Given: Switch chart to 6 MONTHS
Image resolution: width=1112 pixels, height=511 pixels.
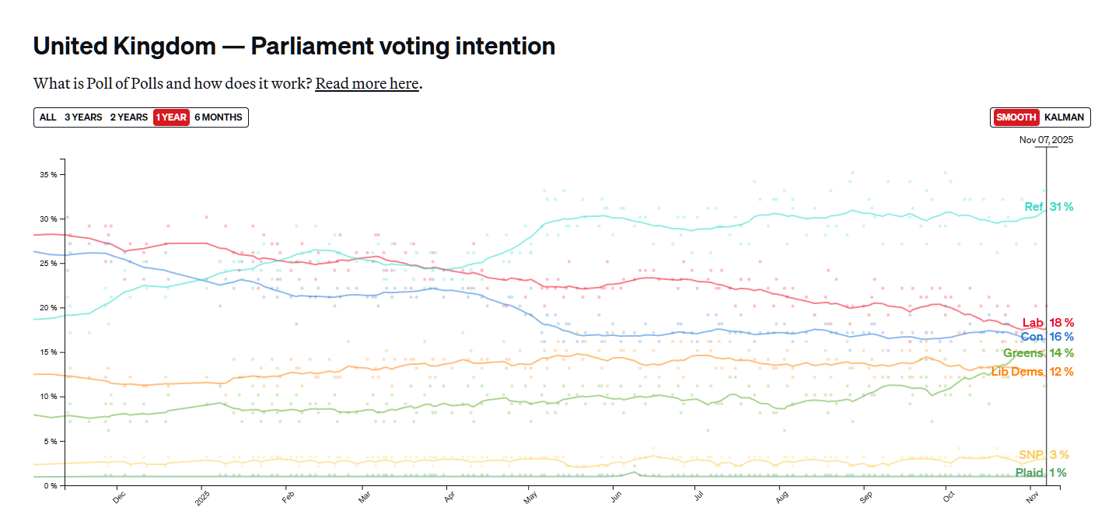Looking at the screenshot, I should pyautogui.click(x=219, y=117).
